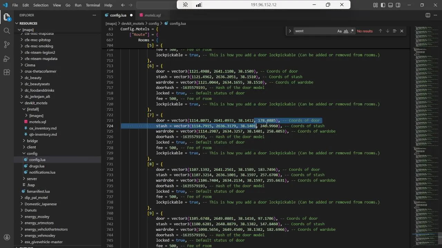Image resolution: width=442 pixels, height=248 pixels.
Task: Expand the Cinma folder
Action: click(57, 65)
